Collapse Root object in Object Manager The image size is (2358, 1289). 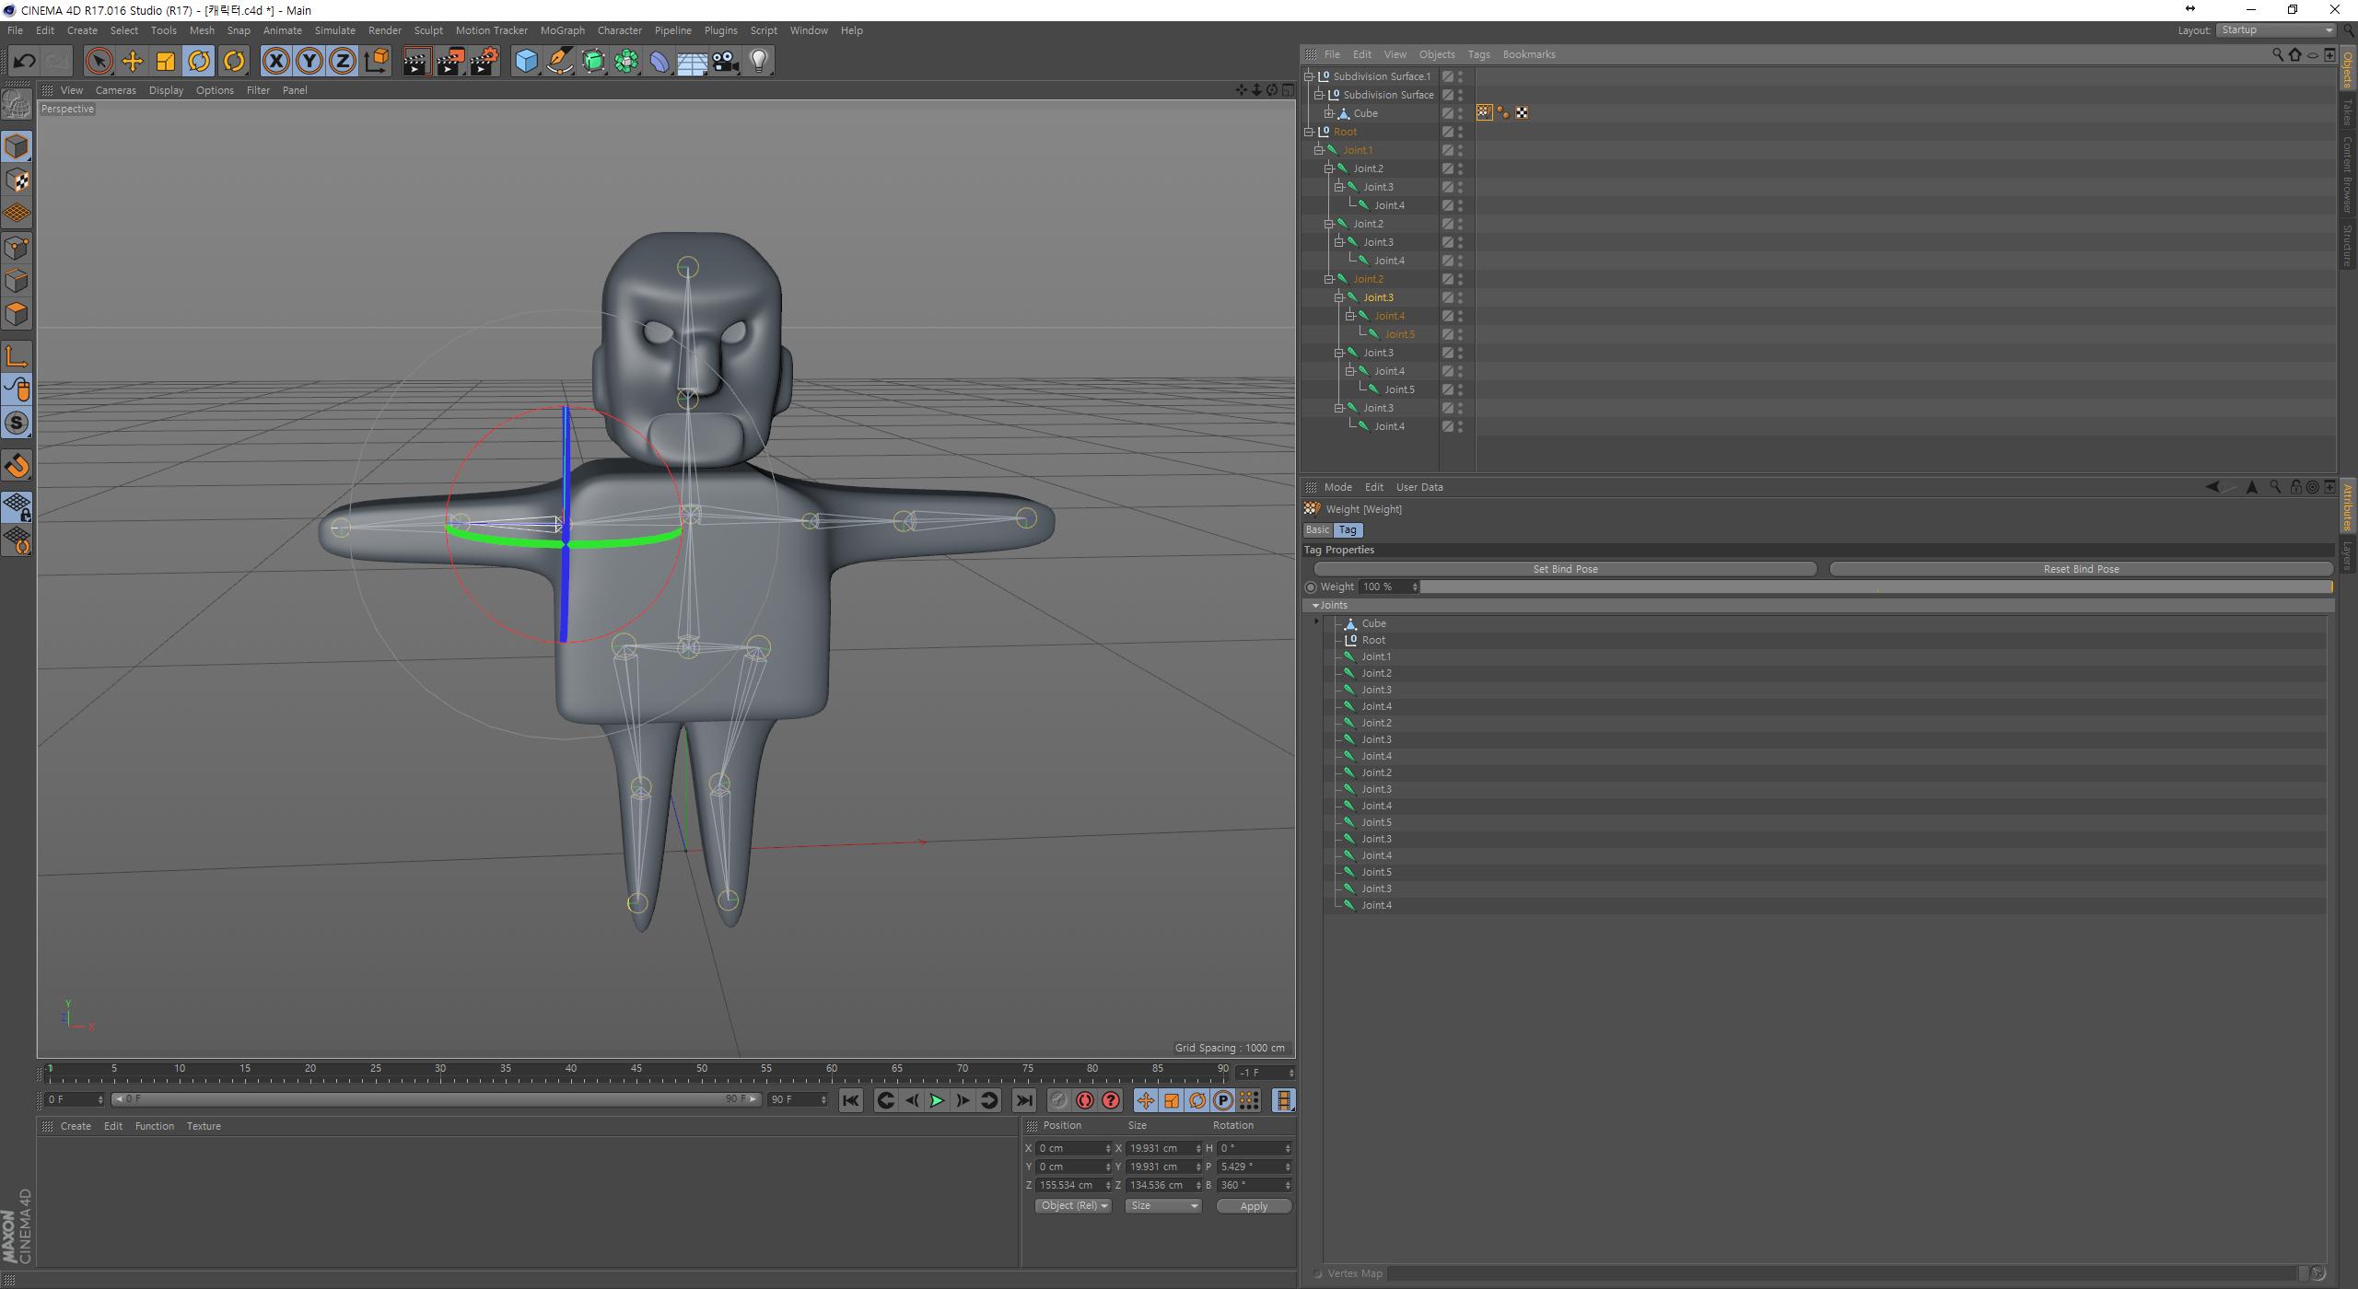point(1309,132)
